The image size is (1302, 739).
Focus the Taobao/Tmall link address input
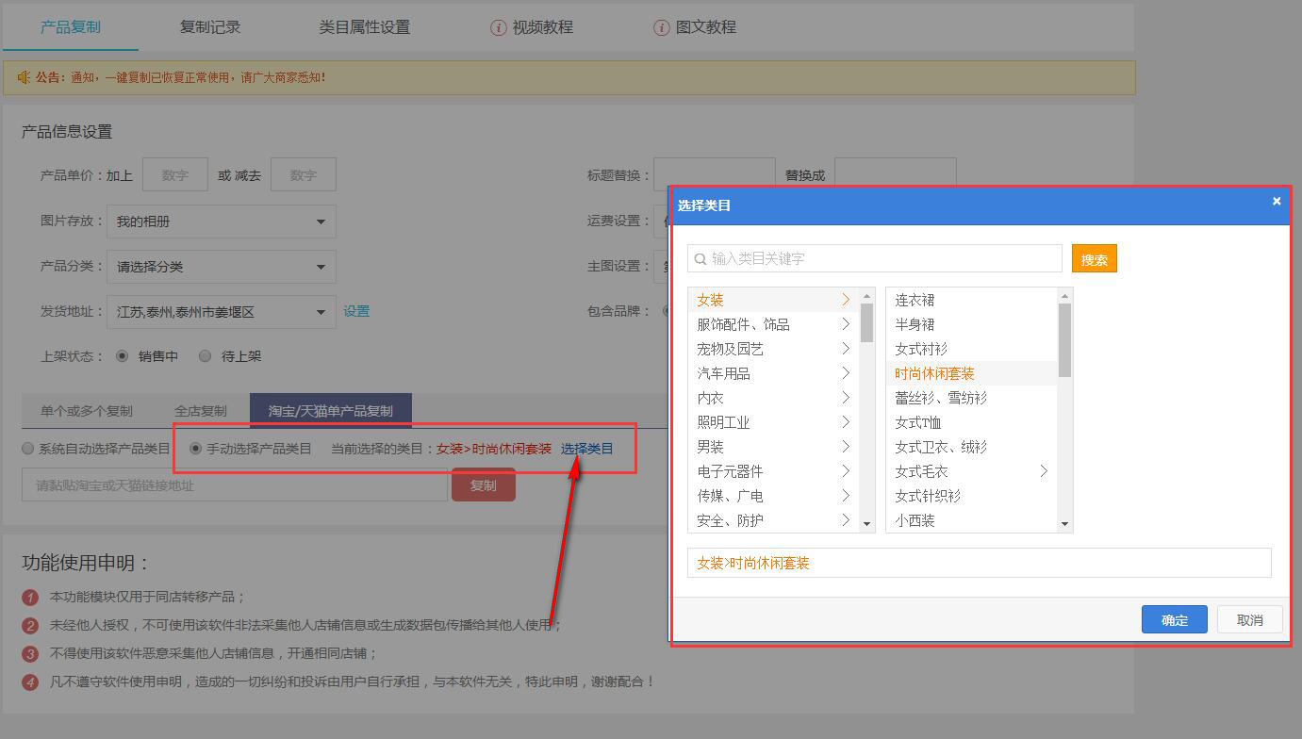(235, 485)
